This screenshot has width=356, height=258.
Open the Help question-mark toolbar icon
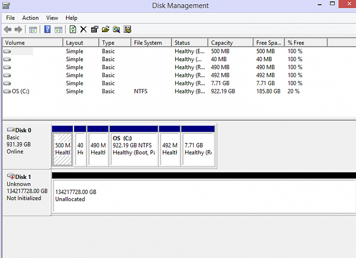pos(47,29)
